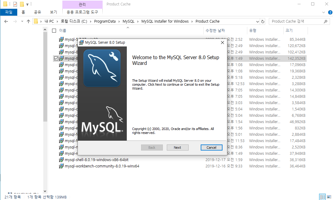This screenshot has height=200, width=333.
Task: Open Quick Access Toolbar customize dropdown
Action: 27,4
